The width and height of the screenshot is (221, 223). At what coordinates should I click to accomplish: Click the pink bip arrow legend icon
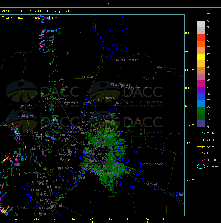pyautogui.click(x=201, y=153)
